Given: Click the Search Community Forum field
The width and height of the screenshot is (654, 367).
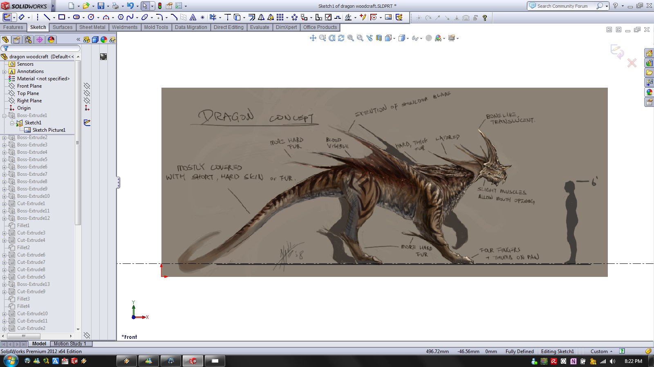Looking at the screenshot, I should coord(562,6).
